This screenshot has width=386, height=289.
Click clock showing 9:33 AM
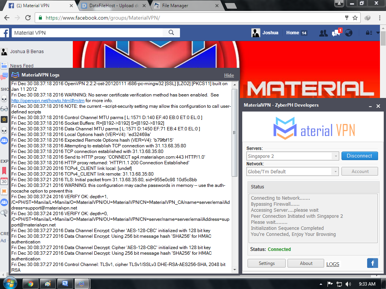point(367,284)
